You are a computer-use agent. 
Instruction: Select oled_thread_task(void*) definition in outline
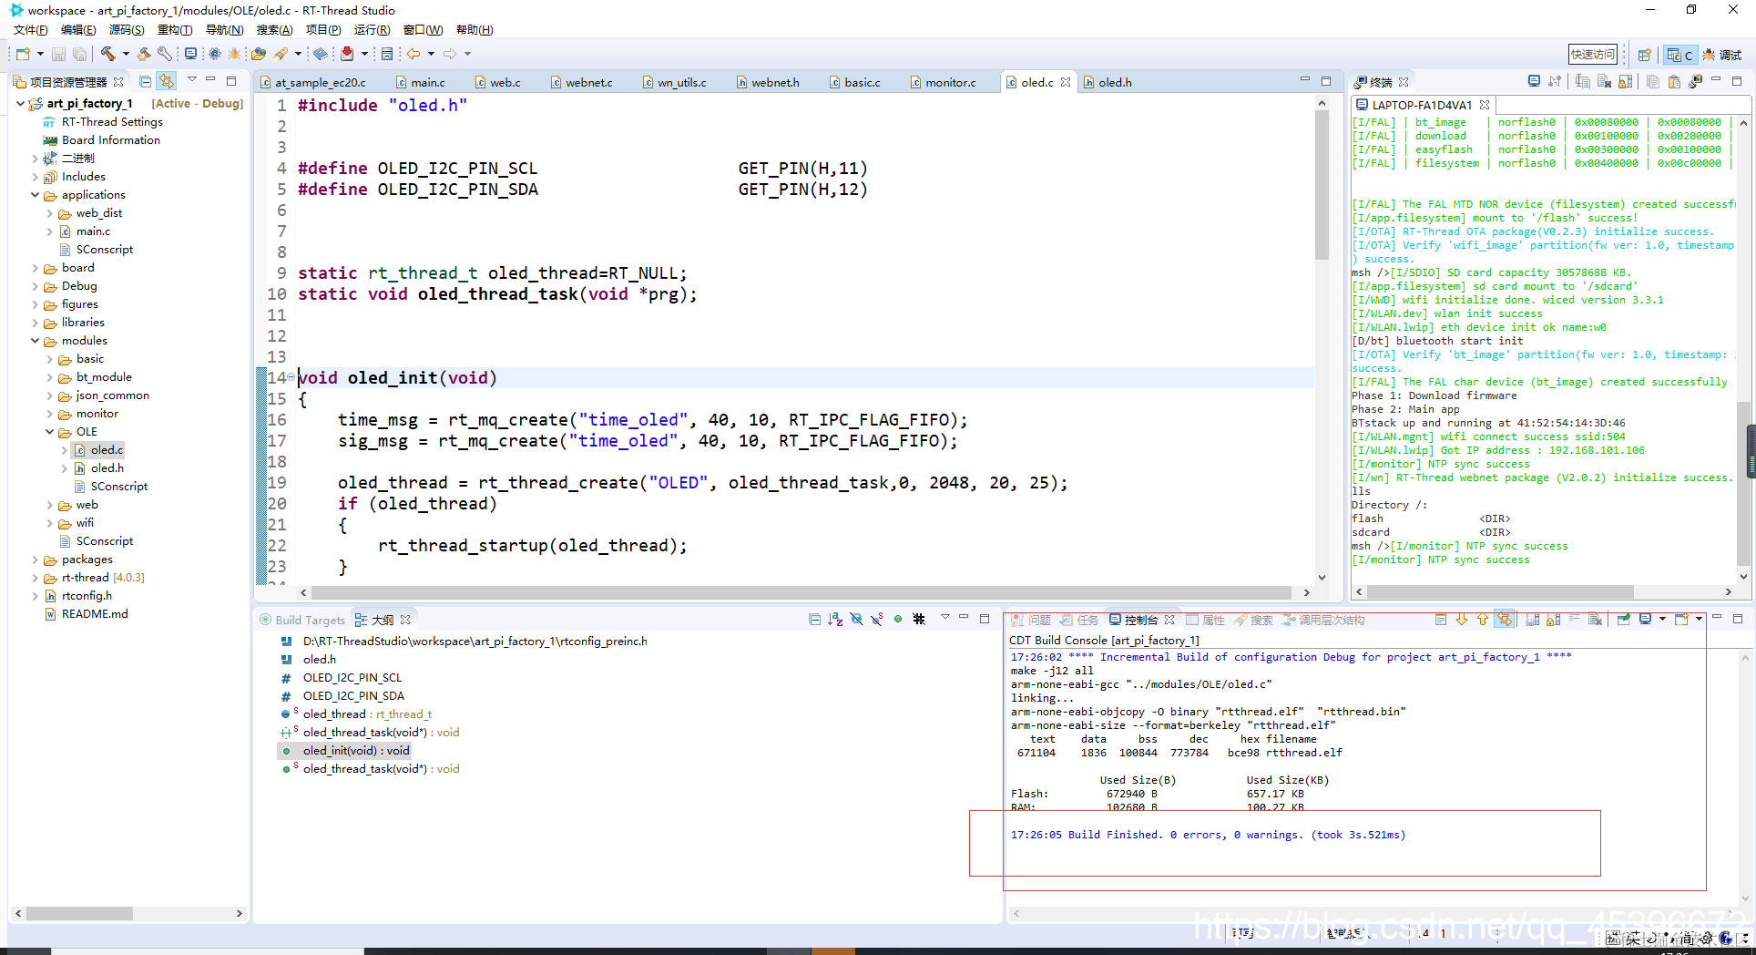click(381, 769)
